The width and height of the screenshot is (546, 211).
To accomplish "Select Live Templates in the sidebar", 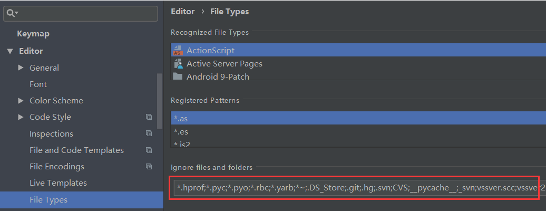I will point(58,183).
